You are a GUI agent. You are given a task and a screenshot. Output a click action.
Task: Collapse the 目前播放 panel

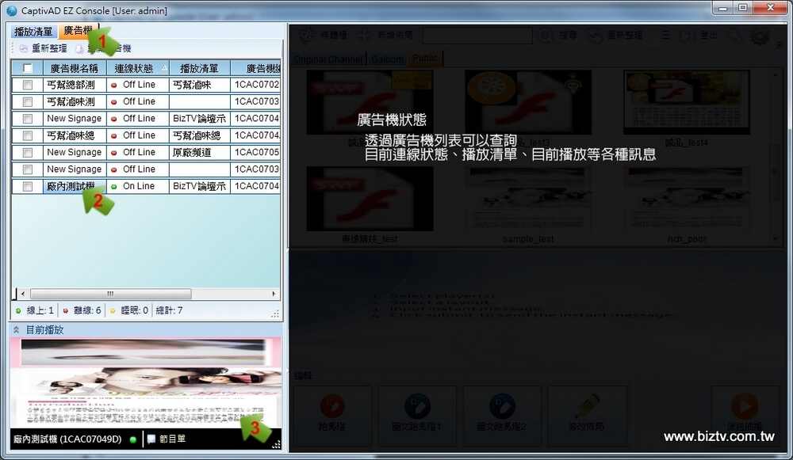click(16, 329)
